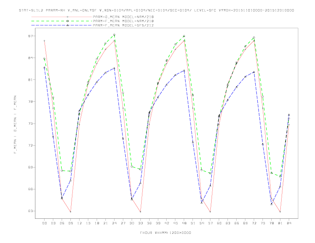Image resolution: width=315 pixels, height=243 pixels.
Task: Click x-axis forecast hour label 60
Action: (219, 223)
